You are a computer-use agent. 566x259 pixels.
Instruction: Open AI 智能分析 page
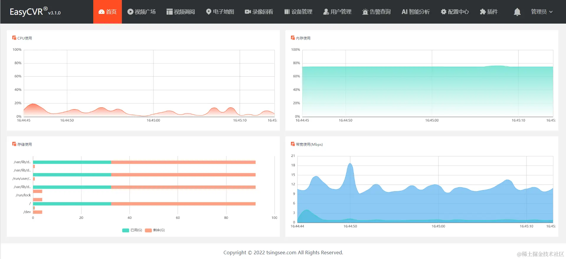(x=415, y=12)
